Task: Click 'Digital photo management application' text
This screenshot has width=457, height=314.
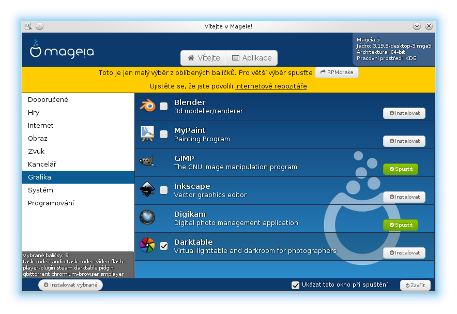Action: coord(236,223)
